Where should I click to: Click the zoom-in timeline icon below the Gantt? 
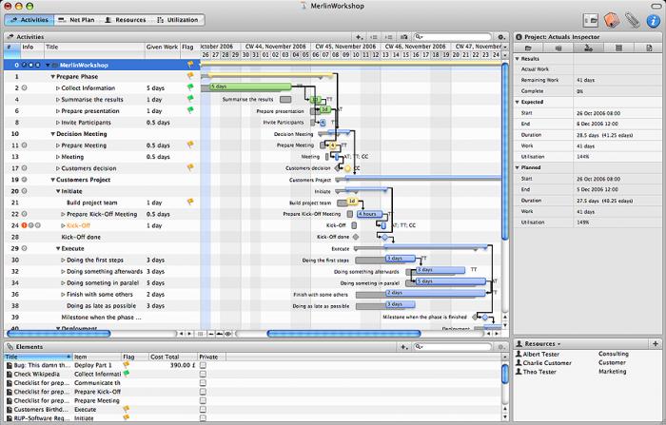click(219, 334)
